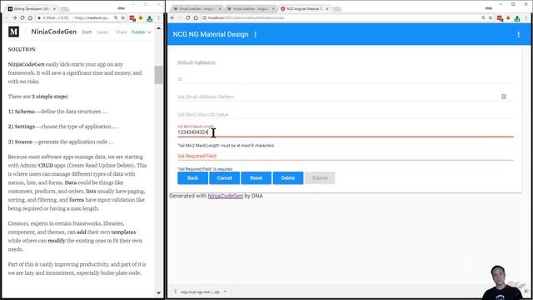Reload the localhost admin page
Image resolution: width=533 pixels, height=300 pixels.
[187, 17]
